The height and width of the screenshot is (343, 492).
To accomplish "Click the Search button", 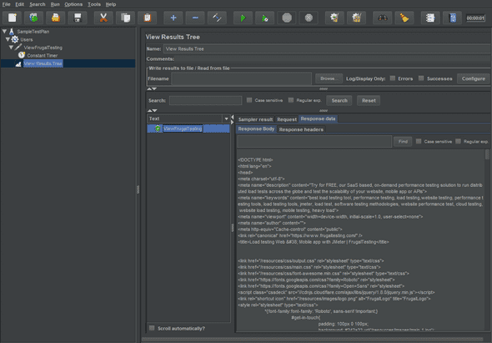I will coord(339,100).
